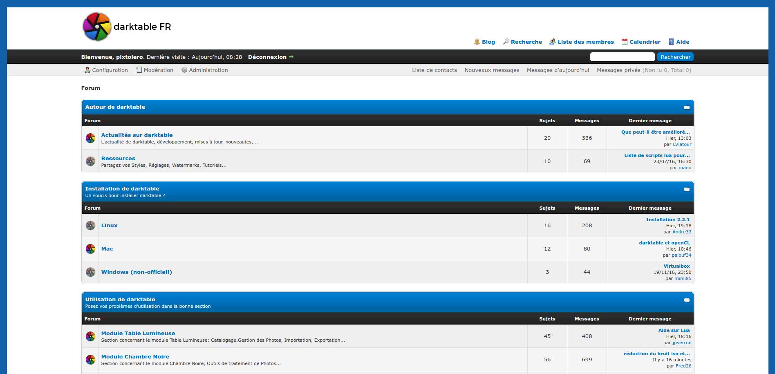The image size is (775, 374).
Task: Open Actualités sur darktable forum
Action: pyautogui.click(x=137, y=135)
